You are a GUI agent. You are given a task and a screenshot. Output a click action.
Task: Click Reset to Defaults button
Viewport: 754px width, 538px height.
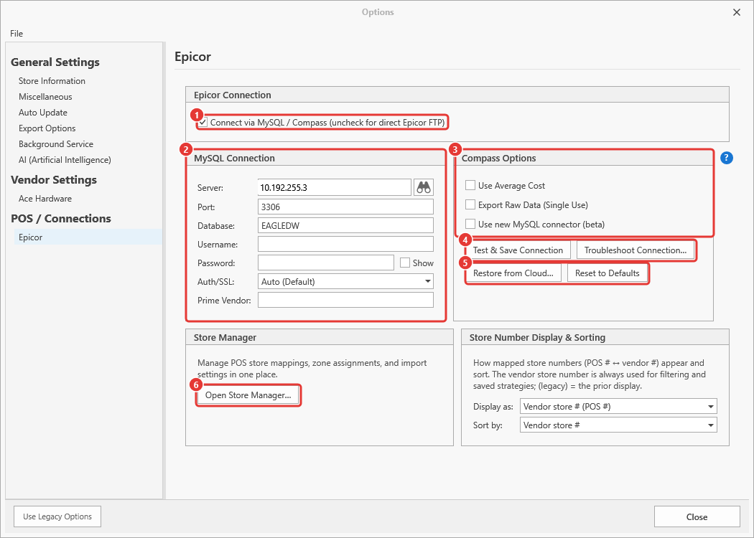coord(607,273)
